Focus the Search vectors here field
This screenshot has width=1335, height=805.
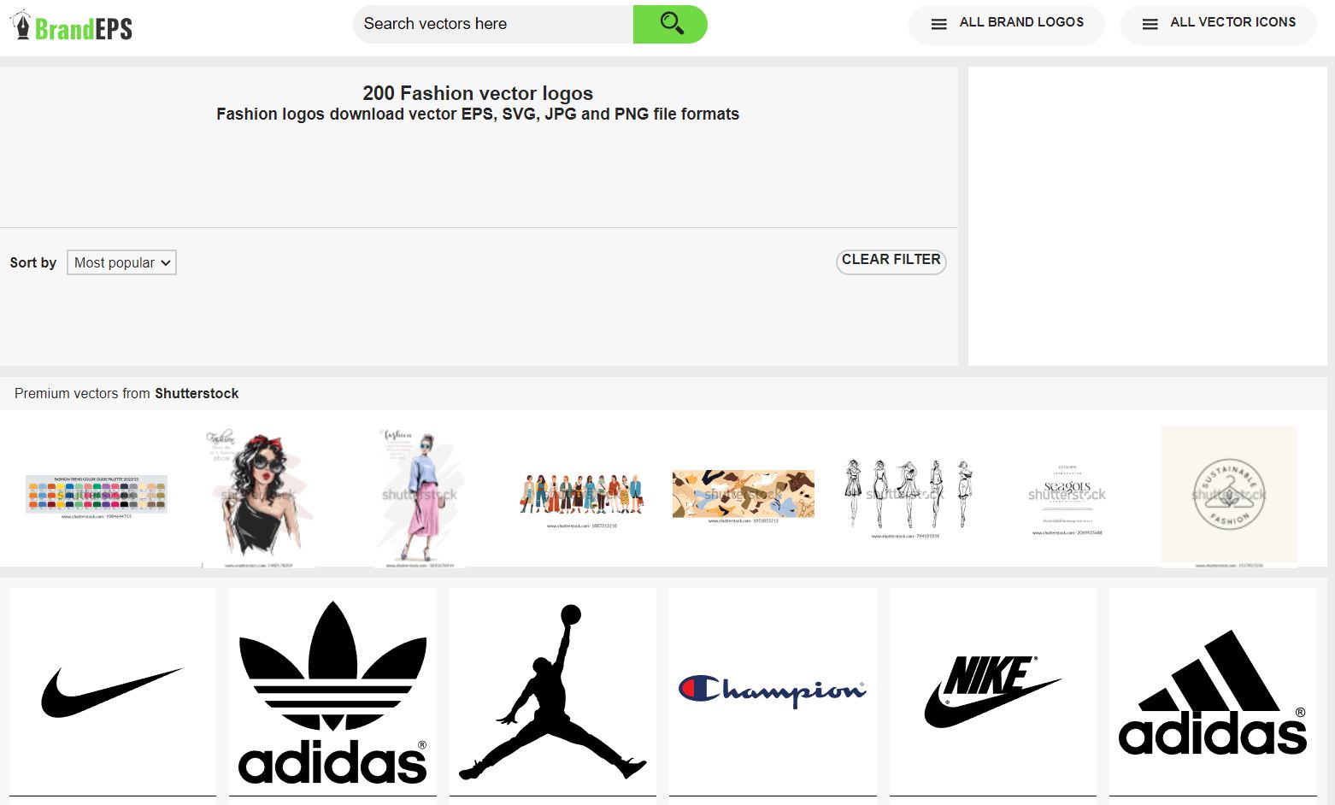[493, 24]
